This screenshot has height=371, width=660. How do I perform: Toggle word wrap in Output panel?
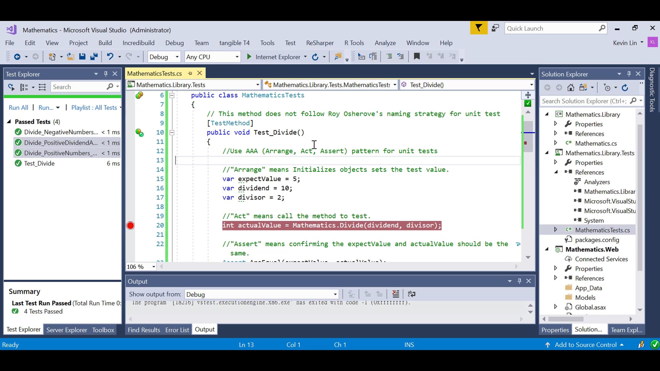coord(411,294)
